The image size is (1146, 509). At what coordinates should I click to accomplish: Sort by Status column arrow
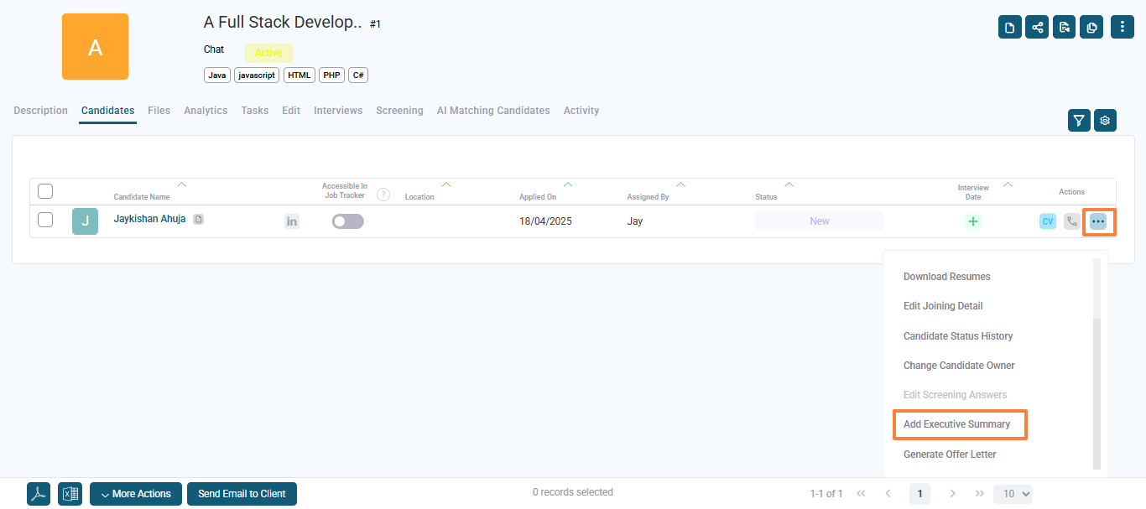[x=789, y=184]
